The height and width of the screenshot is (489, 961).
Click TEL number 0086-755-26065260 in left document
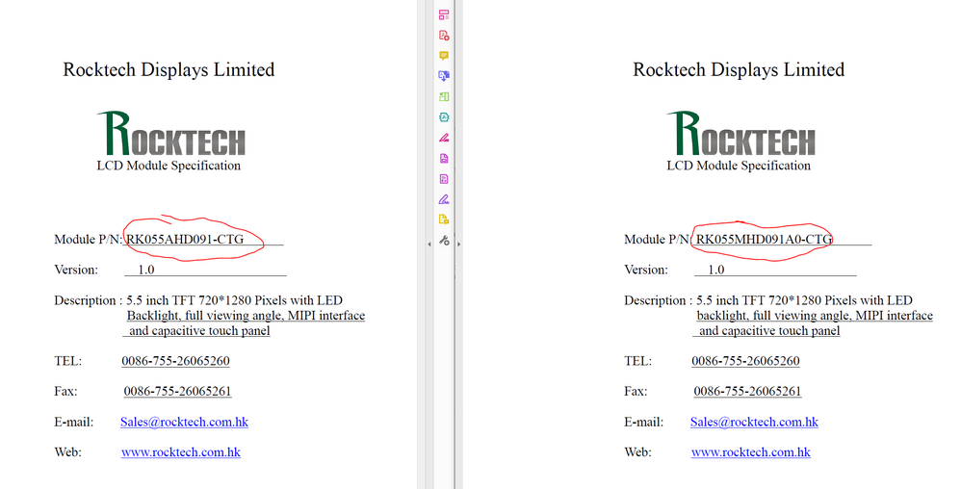coord(175,361)
